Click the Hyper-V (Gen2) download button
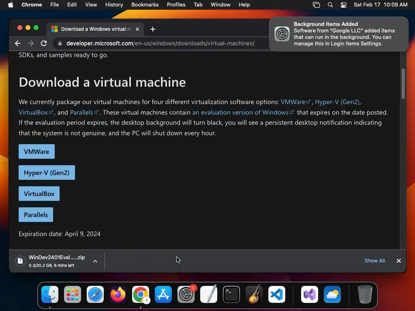The image size is (415, 311). point(47,173)
